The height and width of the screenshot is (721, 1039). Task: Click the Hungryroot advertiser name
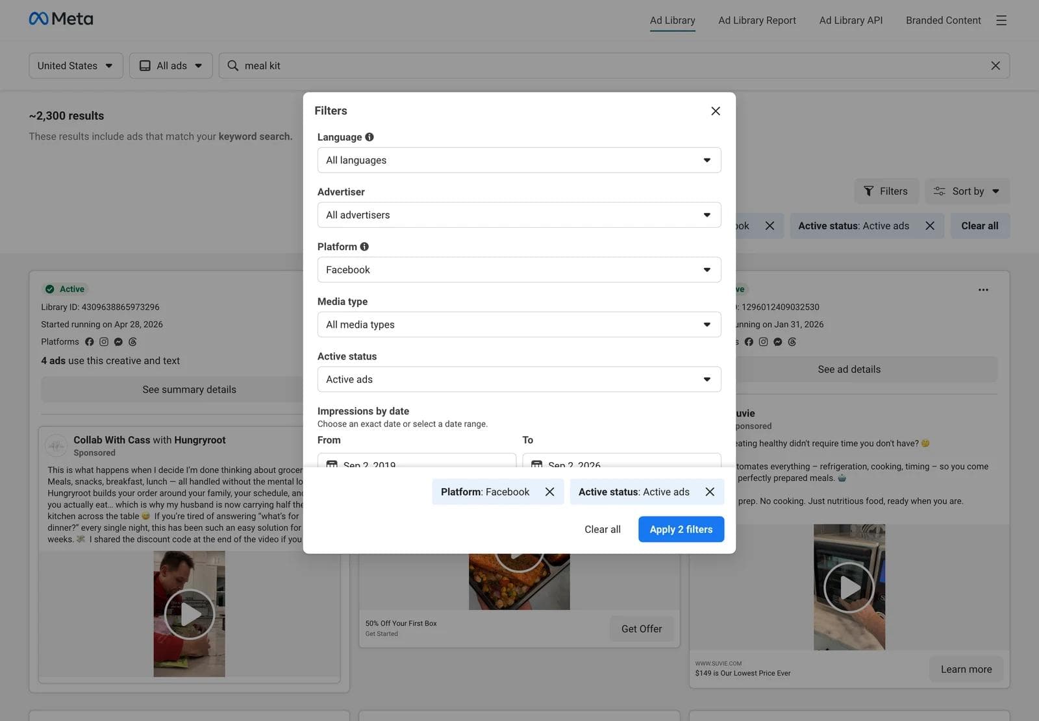[199, 440]
